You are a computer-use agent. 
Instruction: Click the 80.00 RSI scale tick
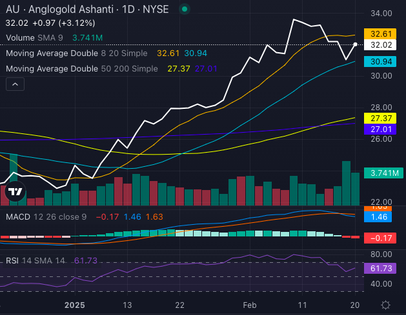pyautogui.click(x=381, y=254)
